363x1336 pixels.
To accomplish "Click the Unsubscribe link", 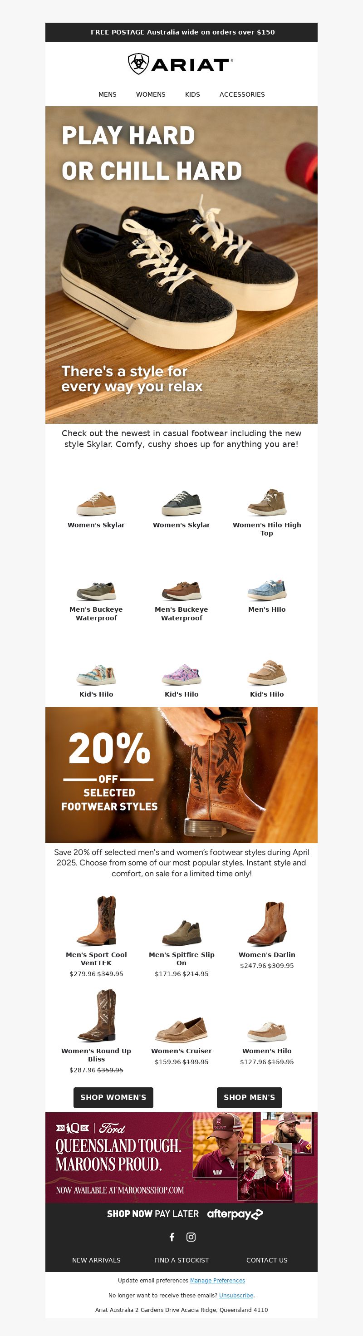I will (236, 1296).
